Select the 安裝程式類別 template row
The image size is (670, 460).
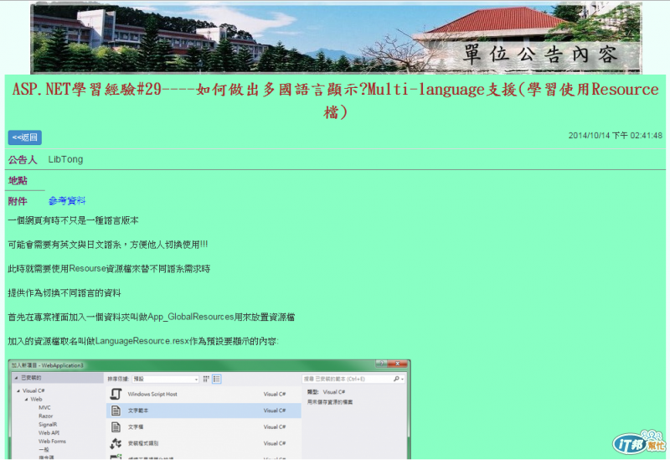(204, 443)
